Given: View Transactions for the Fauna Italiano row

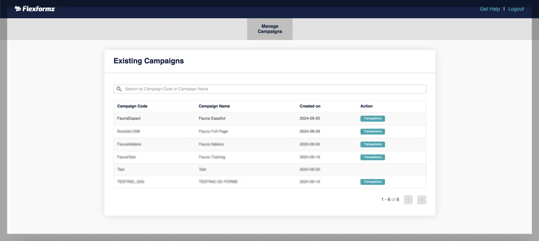Looking at the screenshot, I should [372, 144].
